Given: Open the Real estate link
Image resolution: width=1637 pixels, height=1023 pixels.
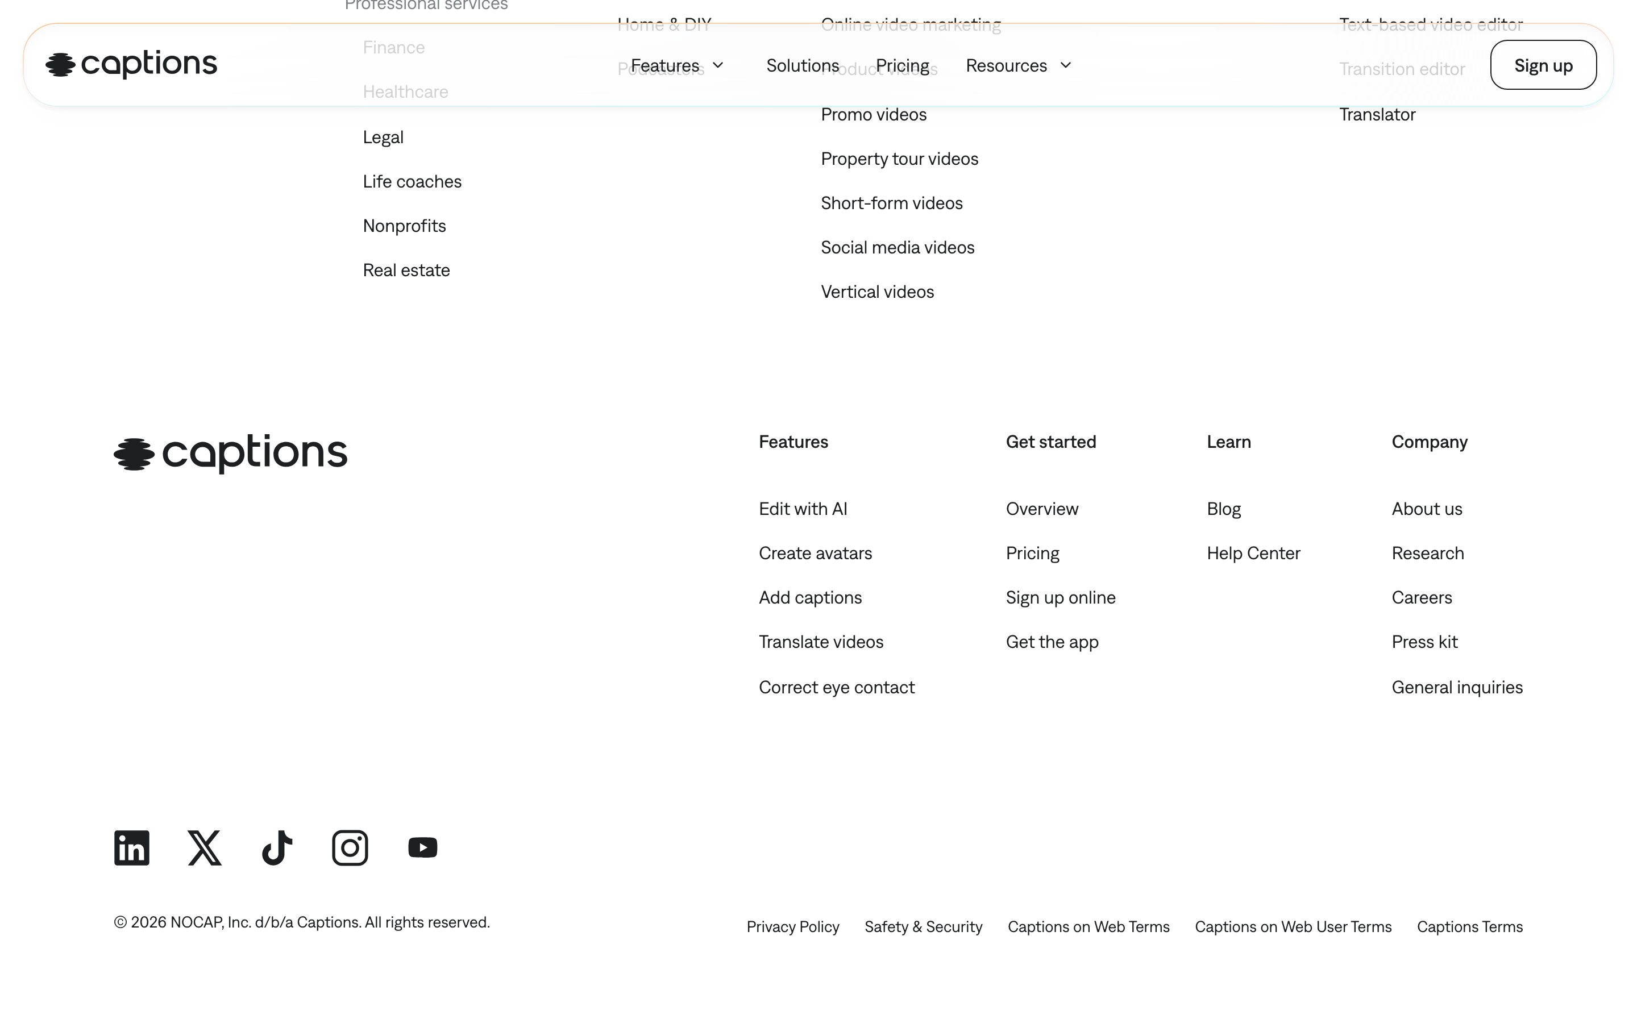Looking at the screenshot, I should [406, 270].
